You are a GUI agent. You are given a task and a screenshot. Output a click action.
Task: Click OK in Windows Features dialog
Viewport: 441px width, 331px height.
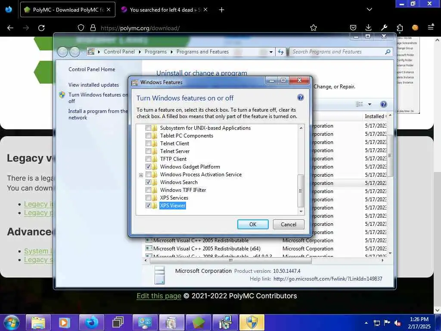[x=253, y=224]
